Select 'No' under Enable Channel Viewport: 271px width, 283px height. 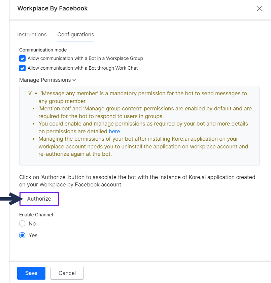point(22,223)
